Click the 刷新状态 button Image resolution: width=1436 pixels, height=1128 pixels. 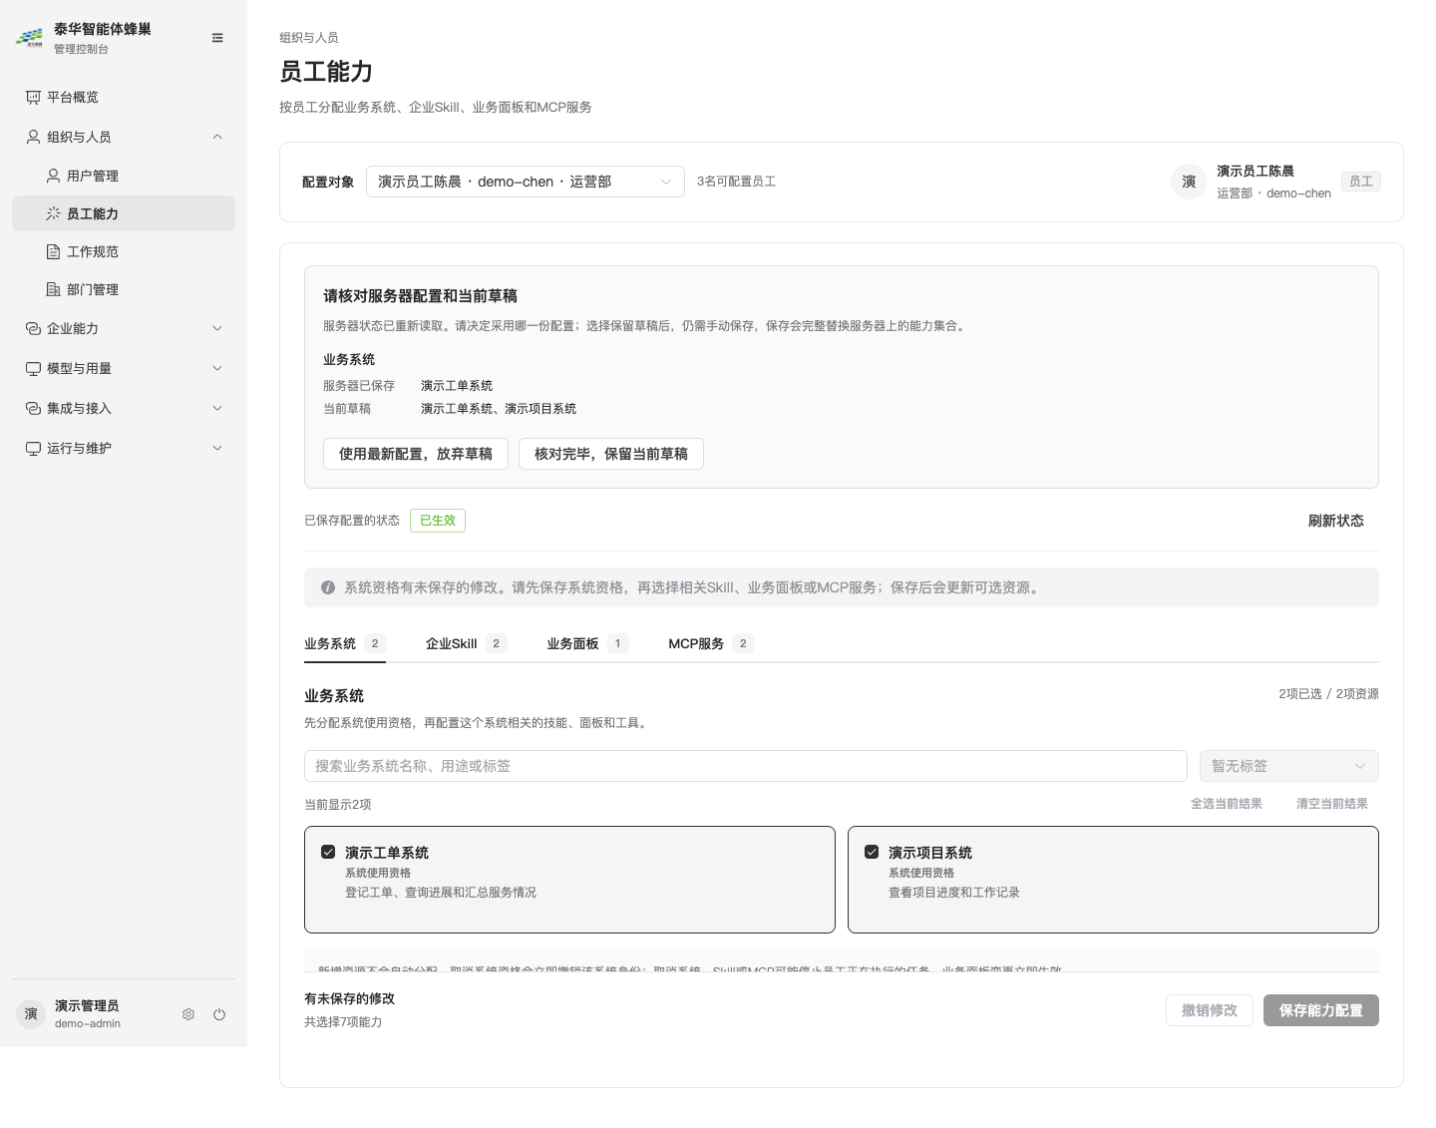point(1336,521)
